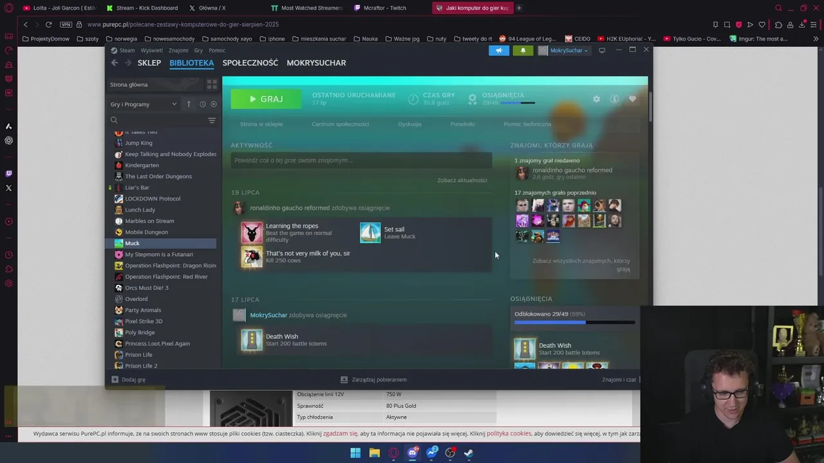Select The Last Order Dungeons

tap(158, 176)
